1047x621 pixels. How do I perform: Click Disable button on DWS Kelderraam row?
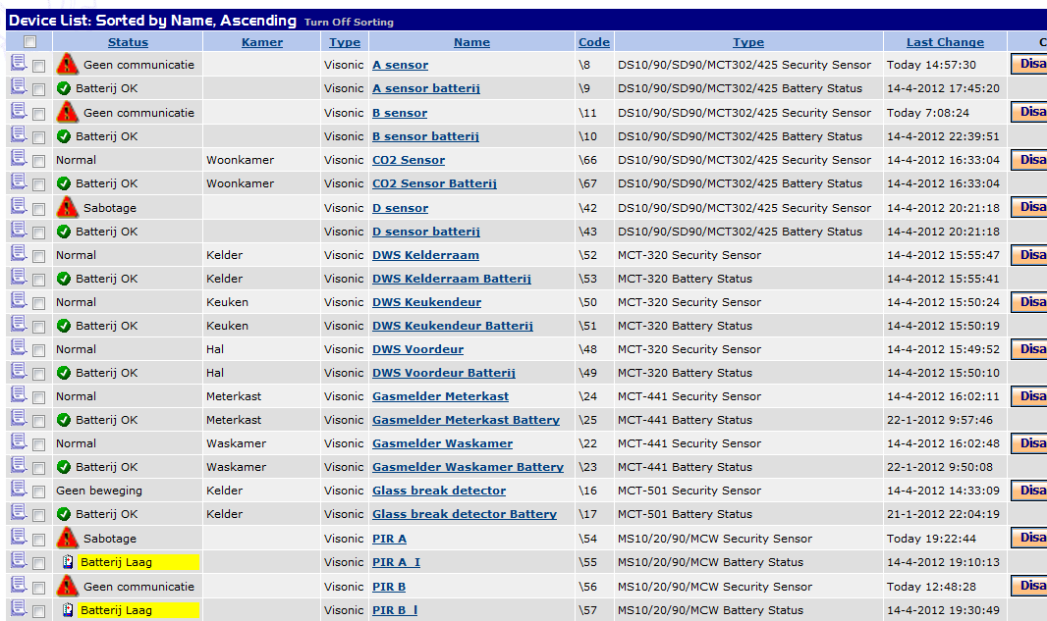(x=1029, y=255)
